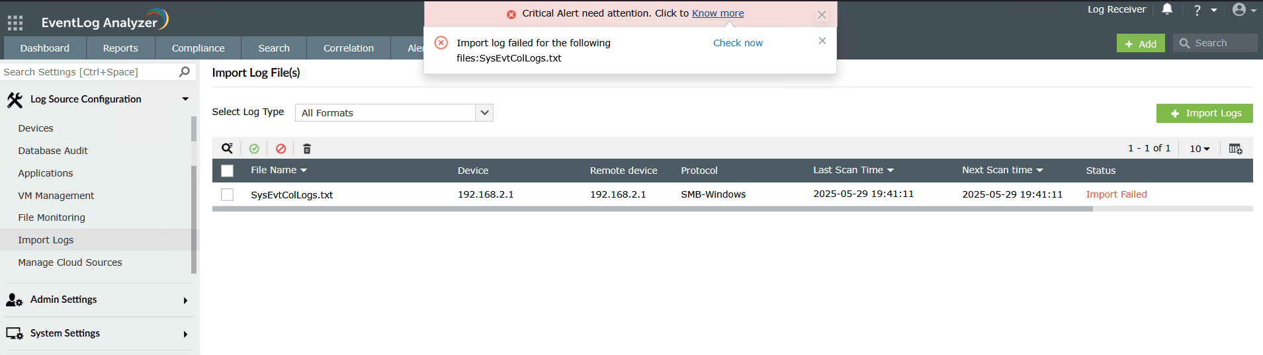Expand the Admin Settings section
Viewport: 1263px width, 355px height.
point(185,301)
